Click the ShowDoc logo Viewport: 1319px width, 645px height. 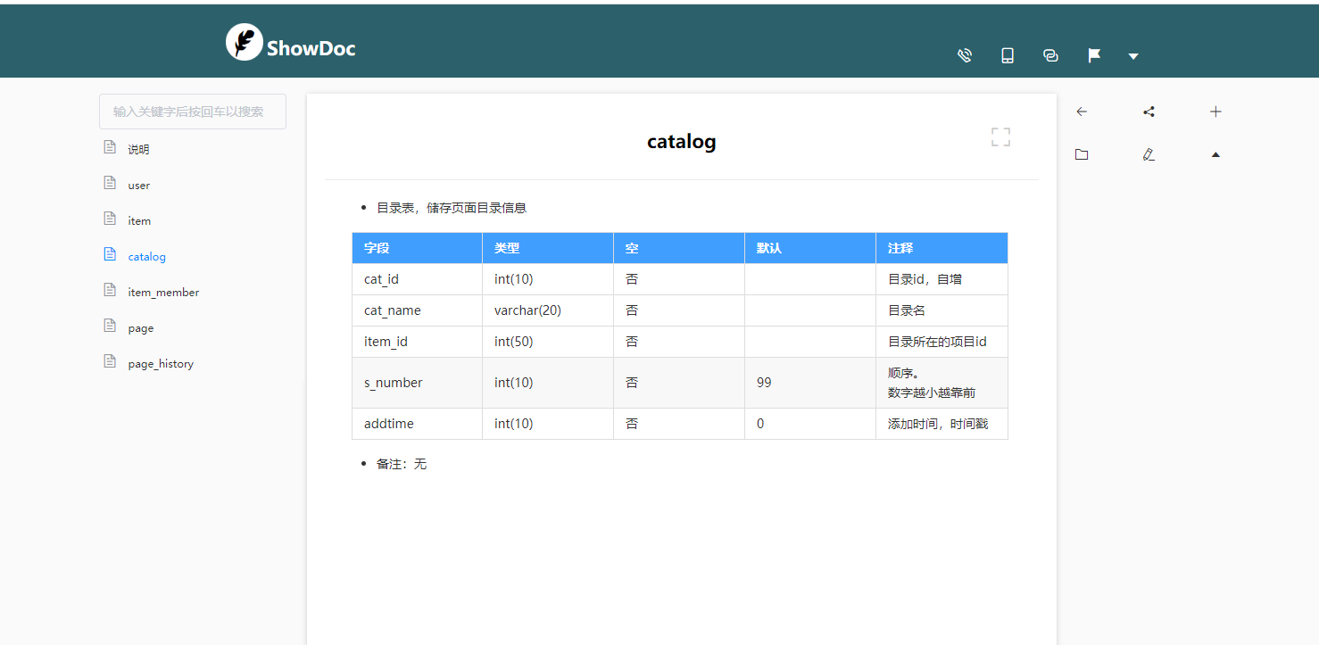(291, 43)
